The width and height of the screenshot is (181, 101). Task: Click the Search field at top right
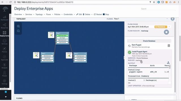click(158, 9)
